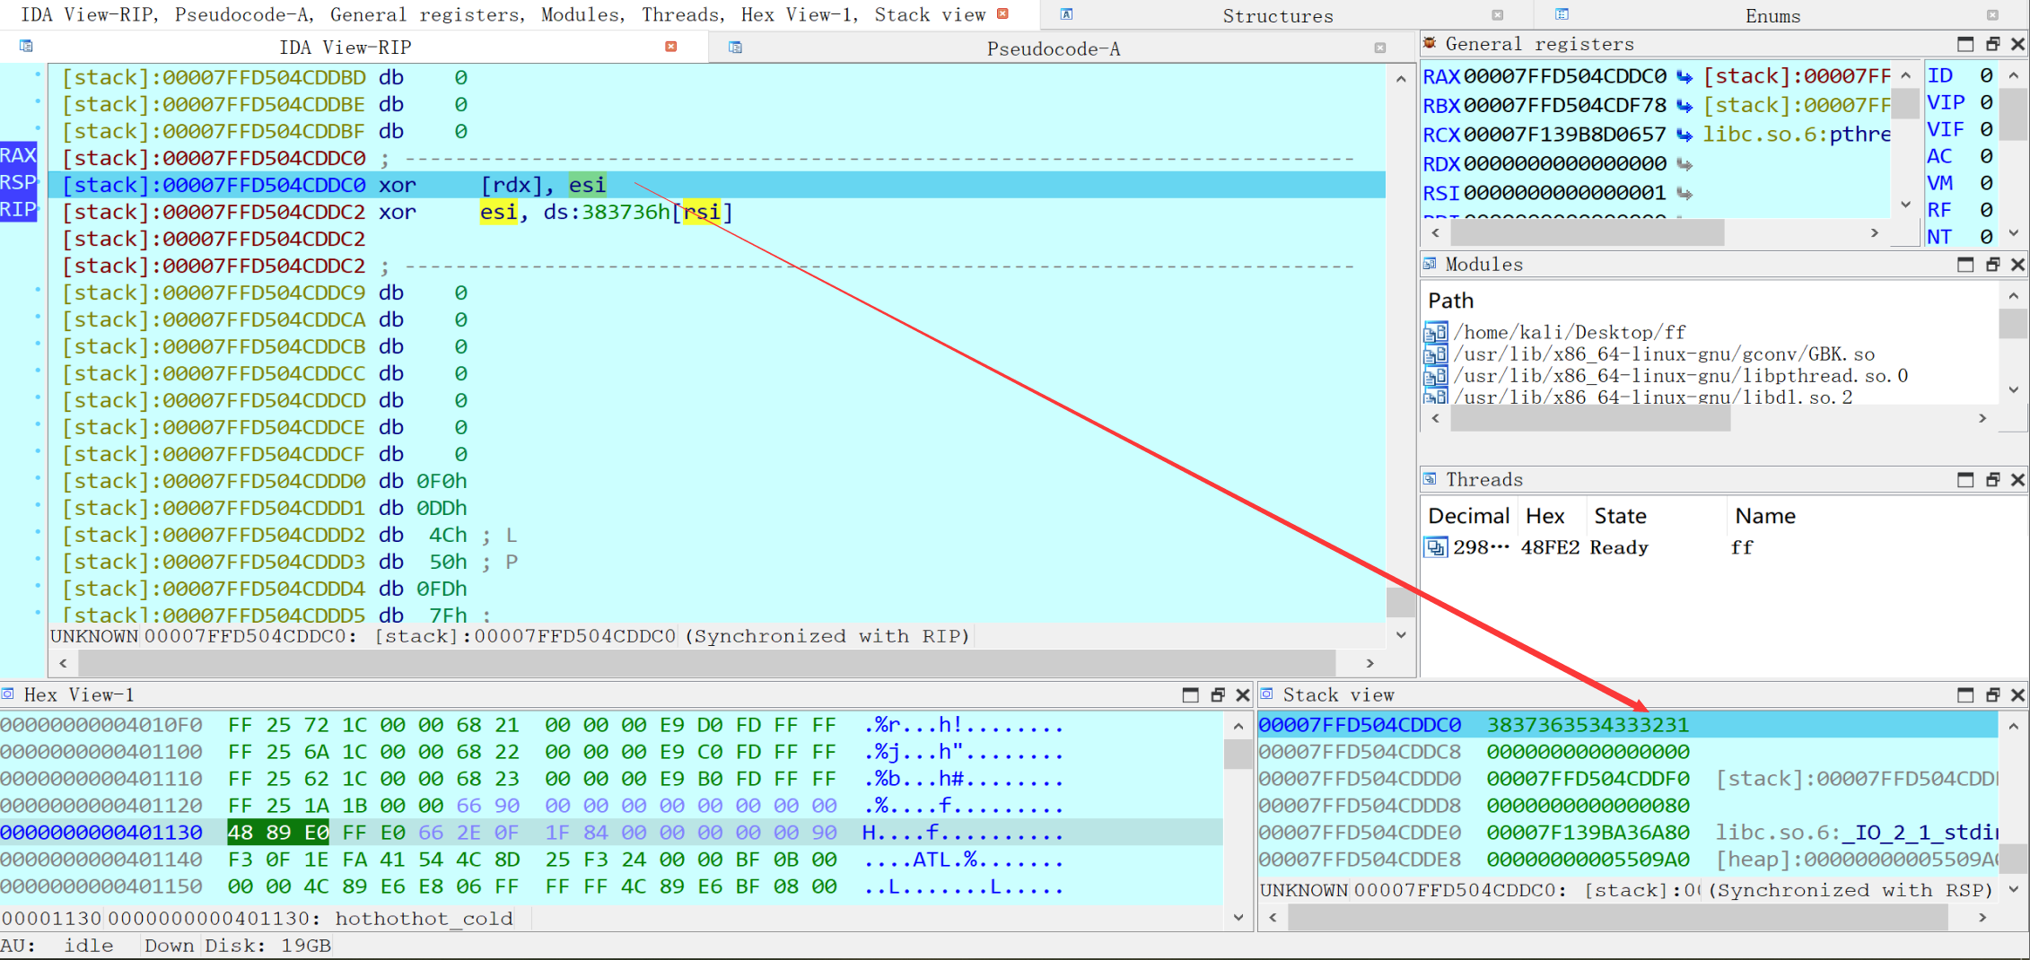Click the IDA View-RIP tab icon

click(26, 46)
